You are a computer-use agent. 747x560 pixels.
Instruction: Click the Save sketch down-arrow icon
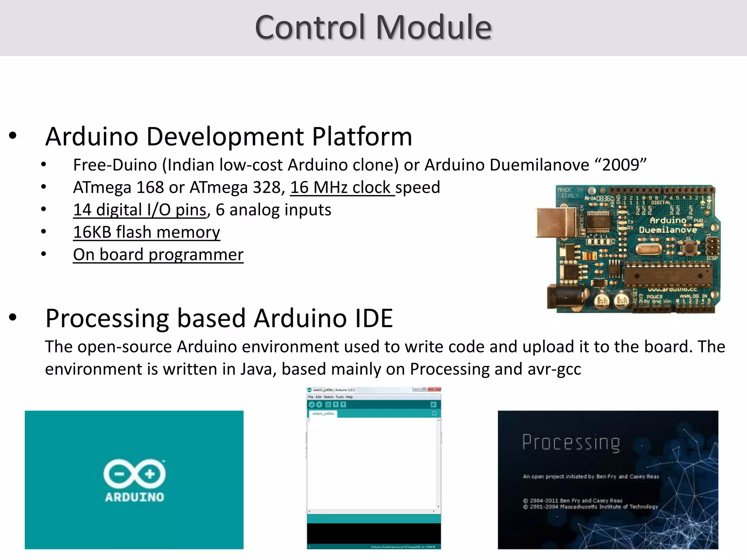click(343, 404)
